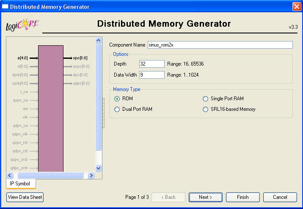This screenshot has height=209, width=303.
Task: Select Dual Port RAM memory type
Action: coord(117,109)
